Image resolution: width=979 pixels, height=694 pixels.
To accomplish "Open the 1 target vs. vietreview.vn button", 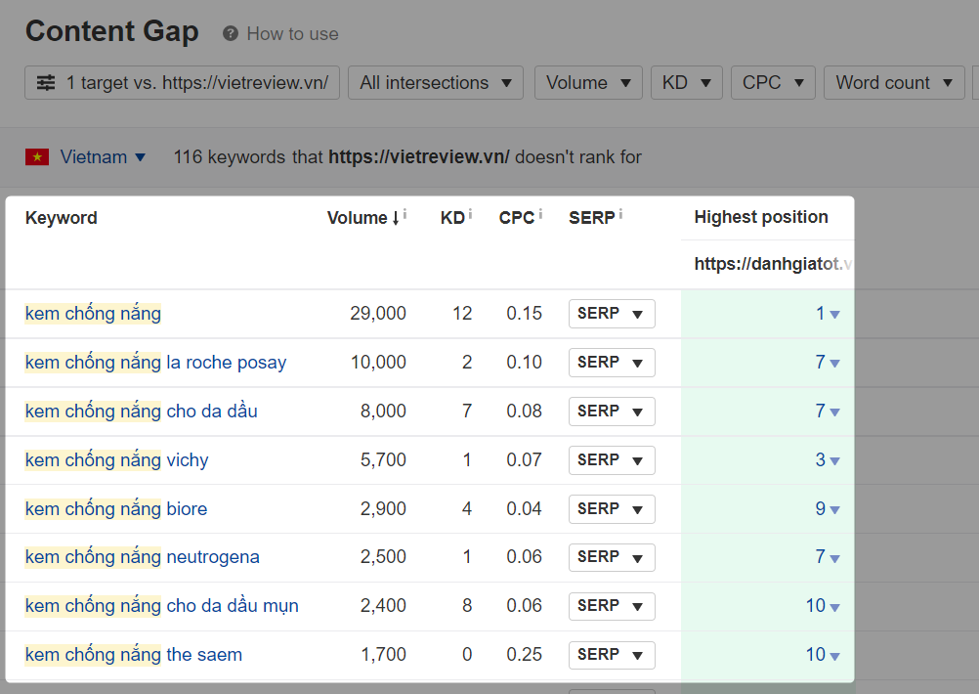I will pos(183,82).
